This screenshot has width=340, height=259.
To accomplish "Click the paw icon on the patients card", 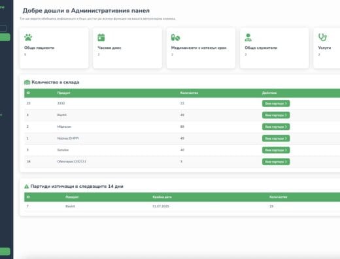I will tap(28, 37).
